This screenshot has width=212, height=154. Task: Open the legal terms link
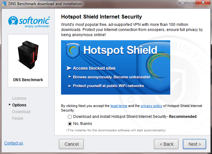coord(119,105)
